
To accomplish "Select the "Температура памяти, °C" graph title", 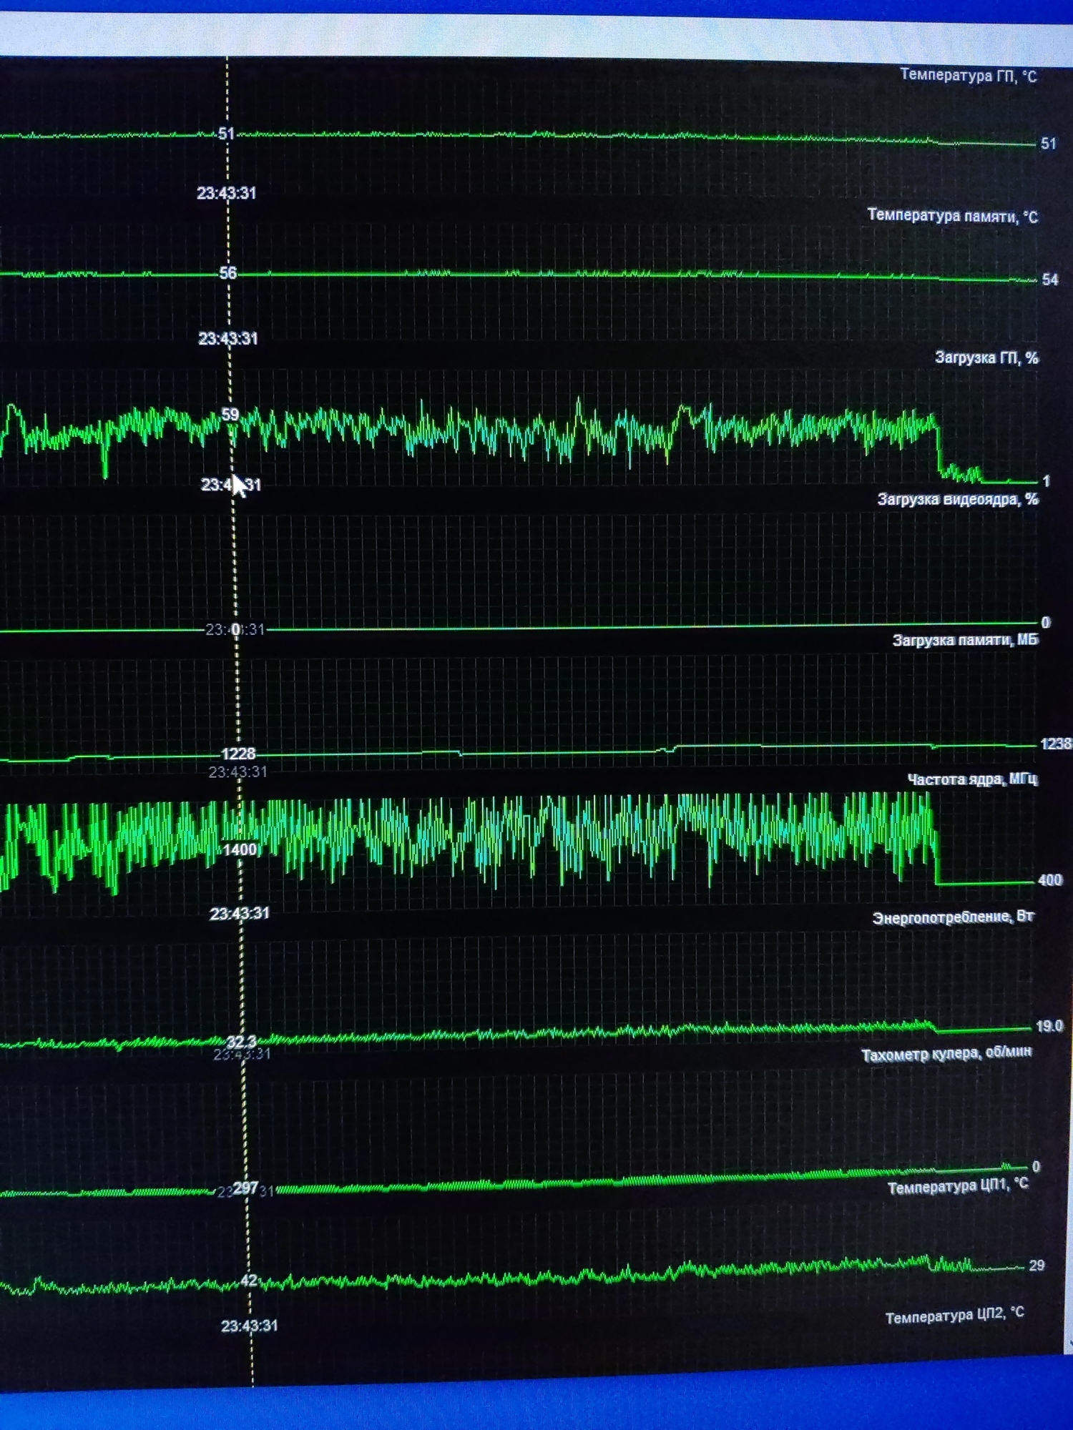I will tap(952, 216).
